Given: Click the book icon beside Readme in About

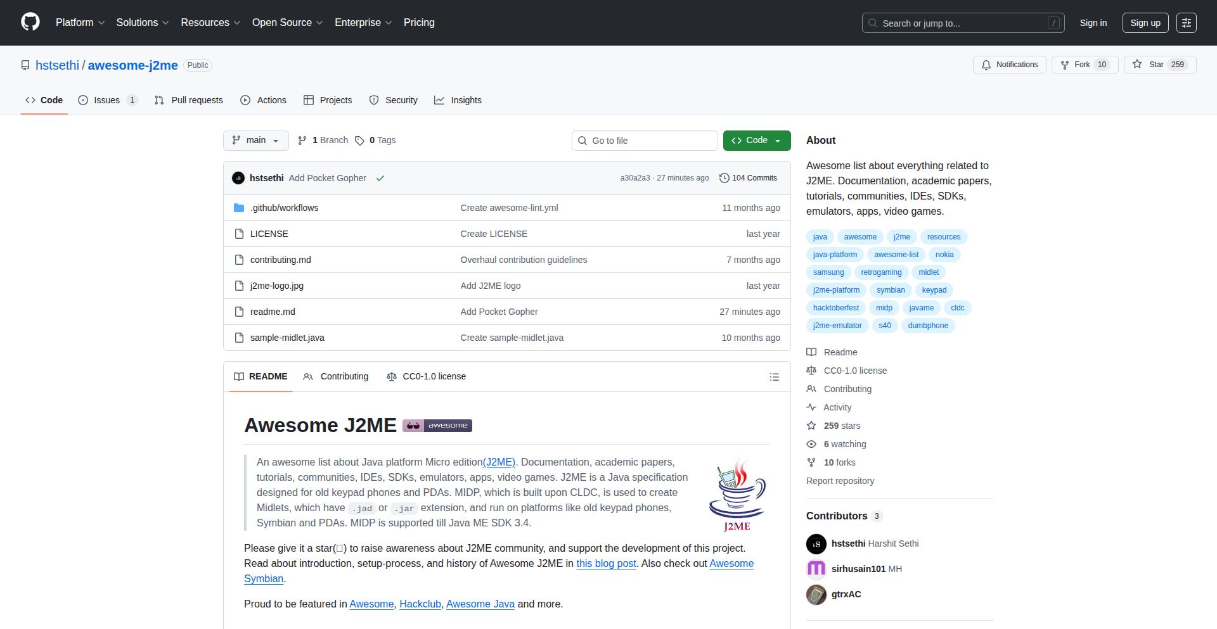Looking at the screenshot, I should [x=811, y=352].
